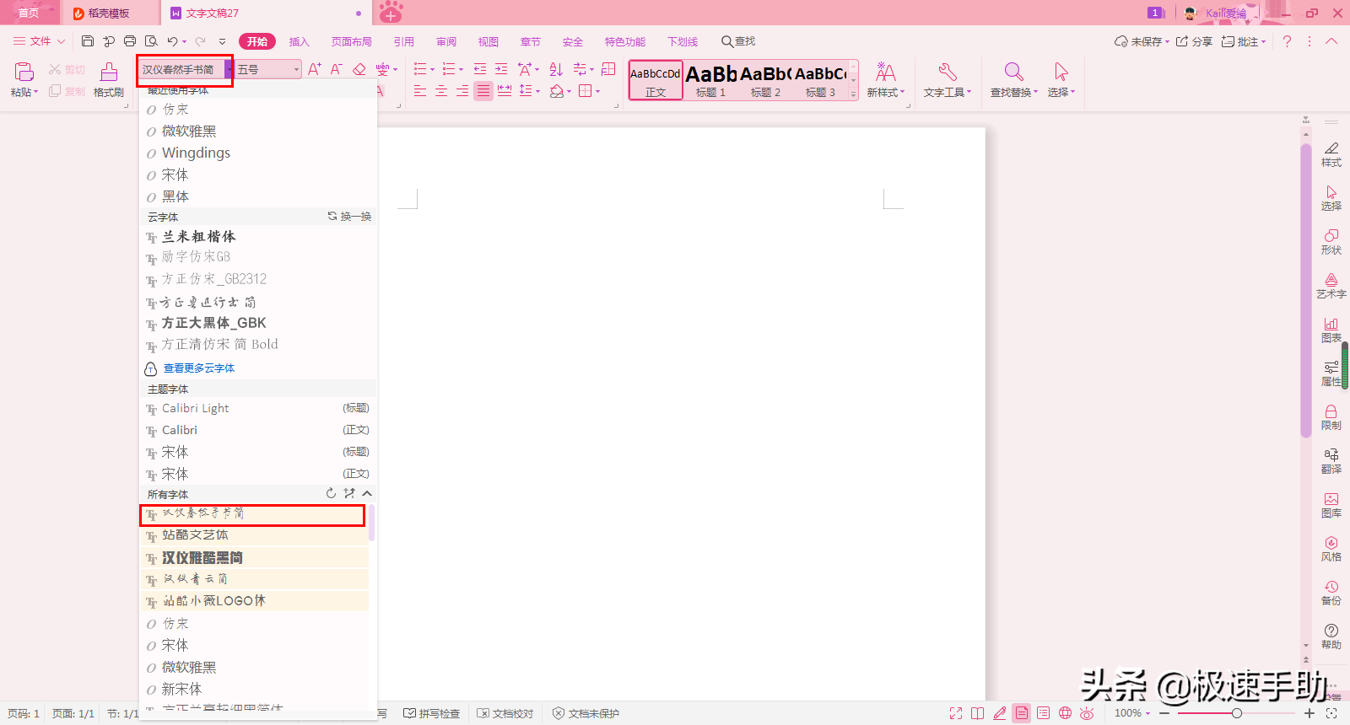
Task: Toggle eye protection mode in status bar
Action: point(1087,713)
